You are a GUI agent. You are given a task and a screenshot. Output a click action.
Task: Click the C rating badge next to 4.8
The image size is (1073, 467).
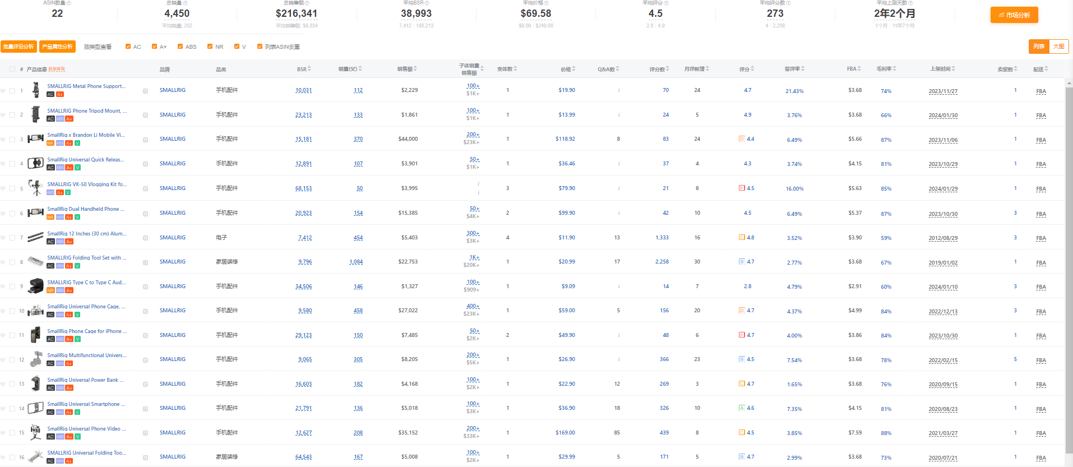[x=742, y=238]
